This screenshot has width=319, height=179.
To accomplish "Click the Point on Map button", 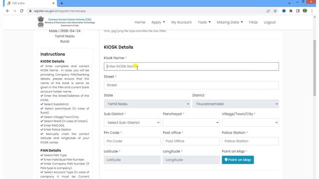I will [238, 160].
